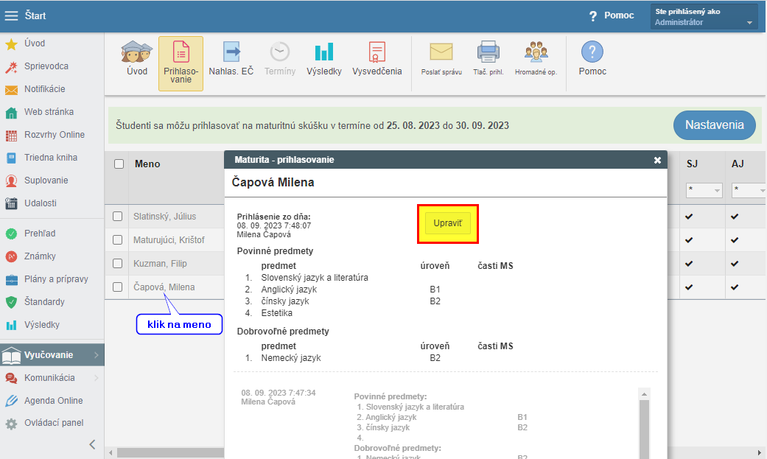Click Pomoc in the top header
767x459 pixels.
point(612,15)
